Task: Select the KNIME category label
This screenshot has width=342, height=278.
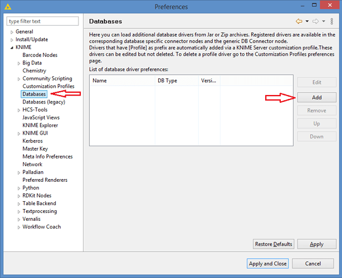Action: click(x=23, y=47)
